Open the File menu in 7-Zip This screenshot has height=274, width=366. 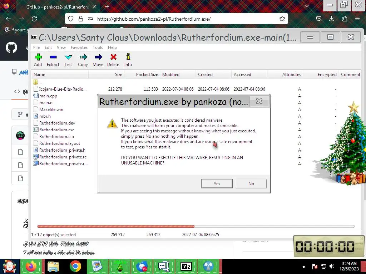click(x=36, y=47)
